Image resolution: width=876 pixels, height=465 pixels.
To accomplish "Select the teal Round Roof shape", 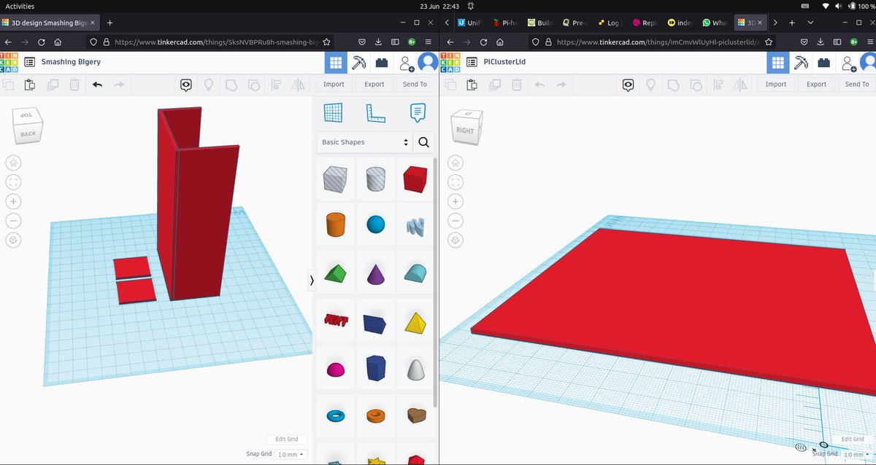I will tap(415, 273).
